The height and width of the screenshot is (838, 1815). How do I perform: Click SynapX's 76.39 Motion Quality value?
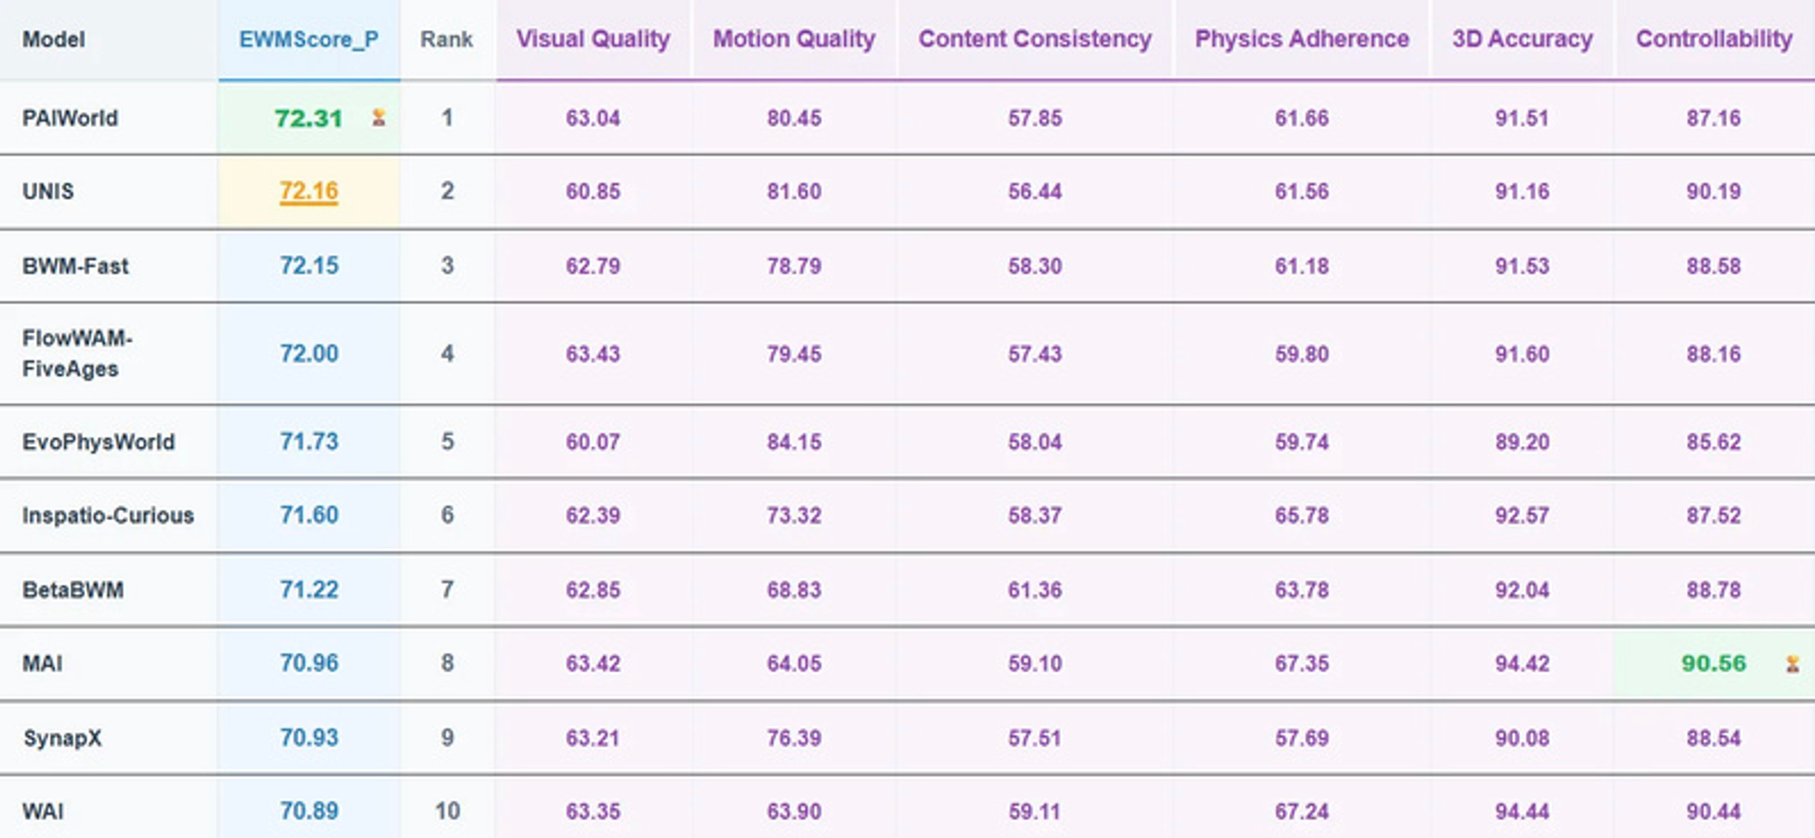pos(794,738)
